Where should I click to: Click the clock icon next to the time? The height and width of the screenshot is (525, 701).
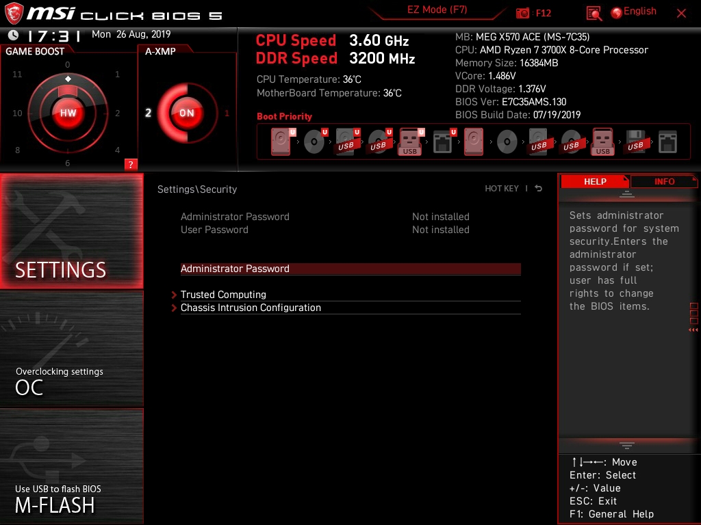click(14, 35)
